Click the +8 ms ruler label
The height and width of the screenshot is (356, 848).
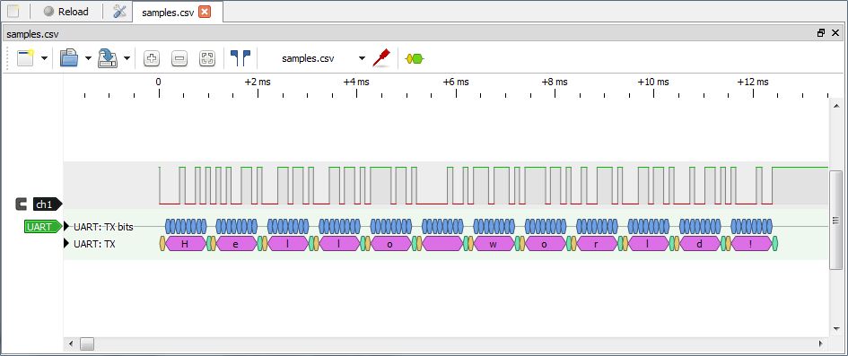click(555, 82)
